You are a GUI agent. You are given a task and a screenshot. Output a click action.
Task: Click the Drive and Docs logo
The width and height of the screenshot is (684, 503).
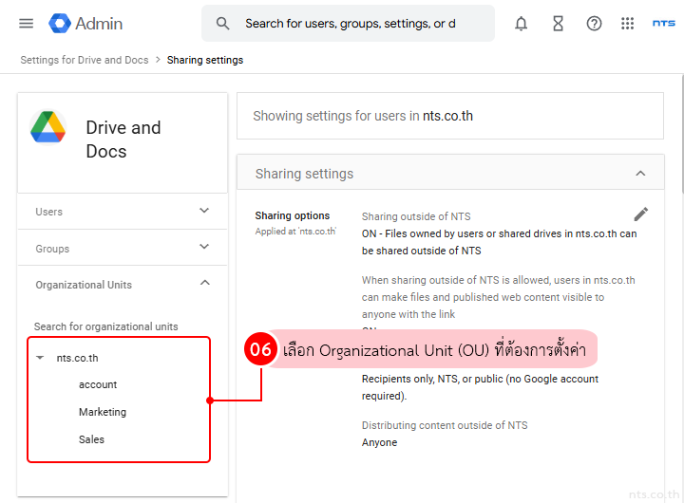(x=47, y=127)
